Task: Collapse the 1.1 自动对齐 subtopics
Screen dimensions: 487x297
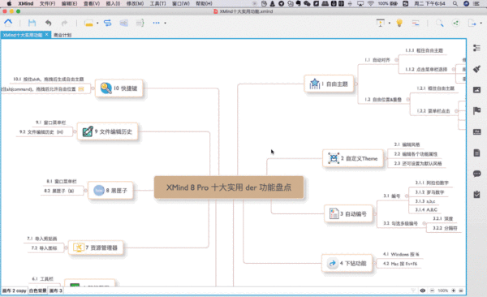Action: [396, 60]
